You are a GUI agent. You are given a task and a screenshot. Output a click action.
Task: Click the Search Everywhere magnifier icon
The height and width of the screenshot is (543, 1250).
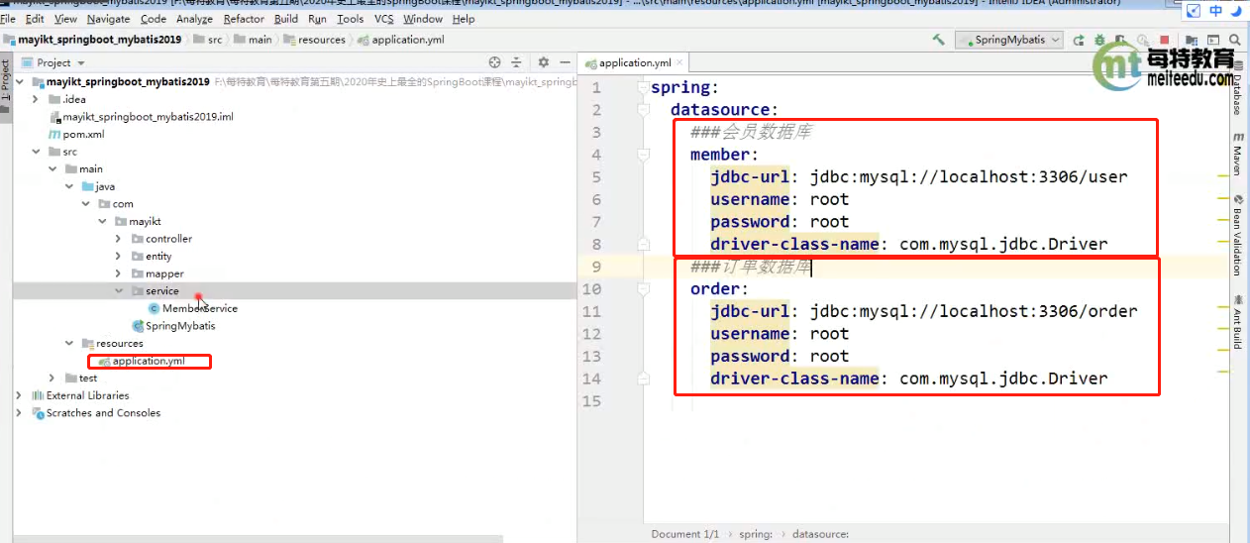(x=1235, y=40)
